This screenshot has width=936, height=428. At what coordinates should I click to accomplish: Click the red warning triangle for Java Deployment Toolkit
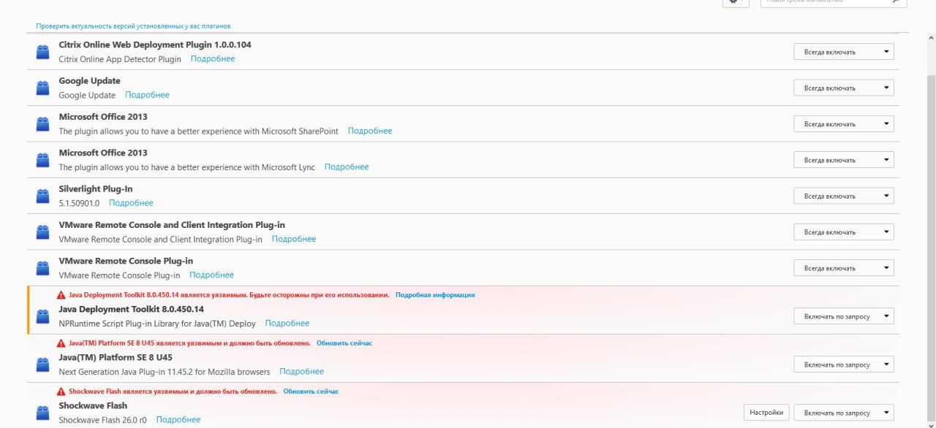(61, 295)
